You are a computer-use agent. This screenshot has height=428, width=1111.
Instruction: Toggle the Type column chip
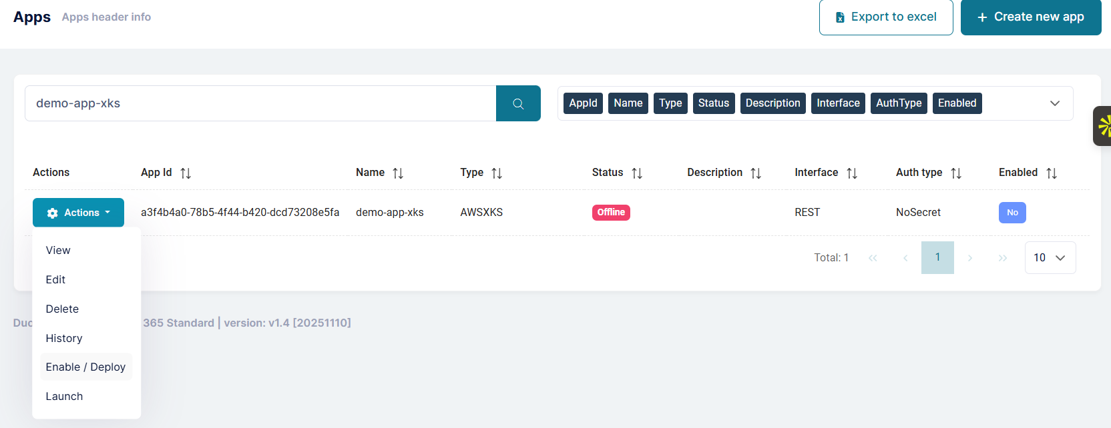670,103
